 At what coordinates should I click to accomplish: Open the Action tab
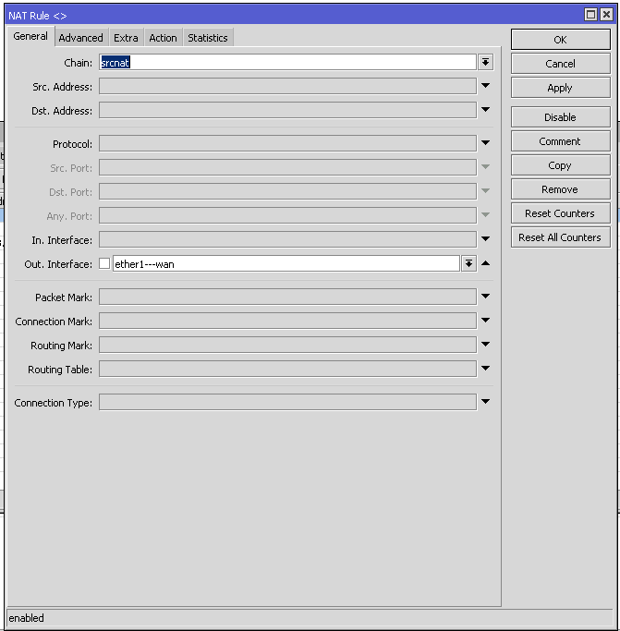coord(163,38)
